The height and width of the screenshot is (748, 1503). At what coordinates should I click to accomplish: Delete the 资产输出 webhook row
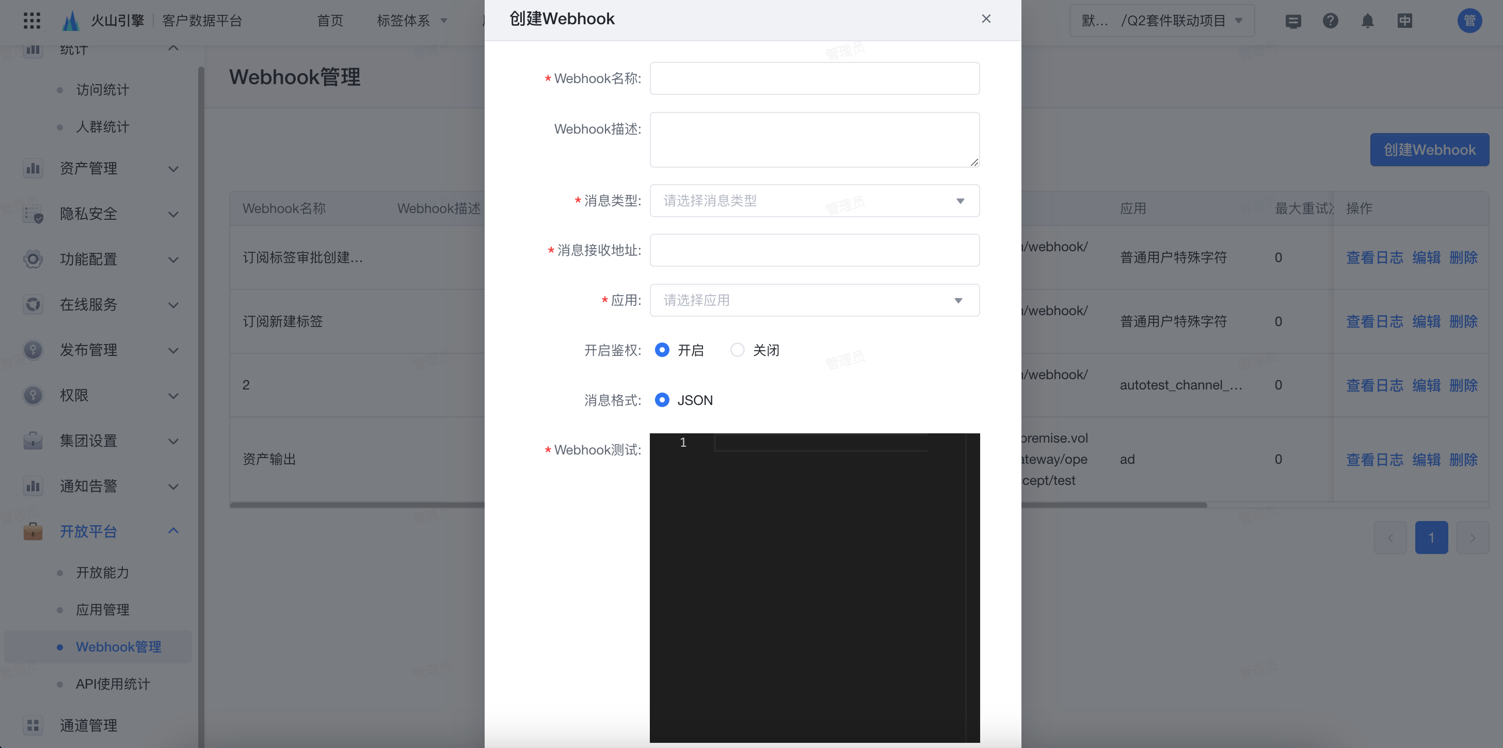[1463, 460]
